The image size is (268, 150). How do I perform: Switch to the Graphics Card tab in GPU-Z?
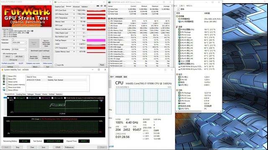pos(59,7)
